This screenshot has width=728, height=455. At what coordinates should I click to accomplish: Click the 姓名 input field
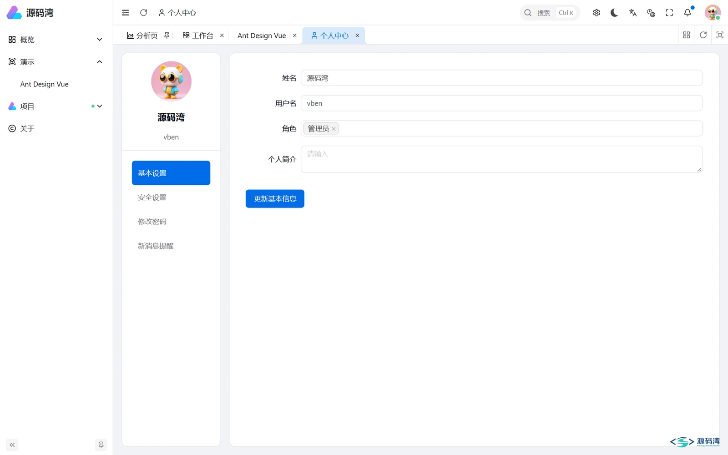pyautogui.click(x=501, y=78)
